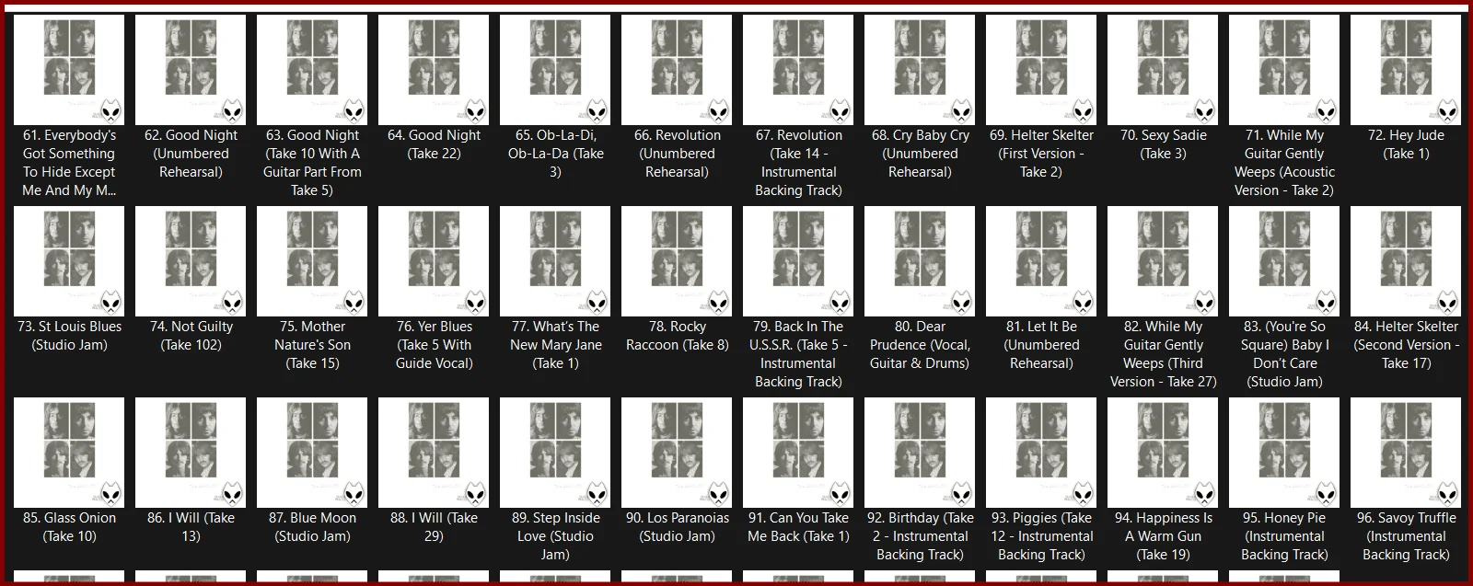This screenshot has height=586, width=1473.
Task: Click the title text "74. Not Guilty (Take 102)"
Action: (x=191, y=336)
